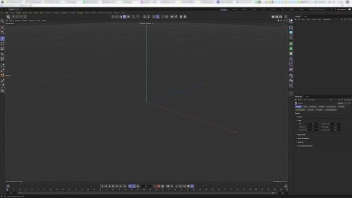Screen dimensions: 352x198
Task: Click the red Record Active Objects button
Action: 159,186
